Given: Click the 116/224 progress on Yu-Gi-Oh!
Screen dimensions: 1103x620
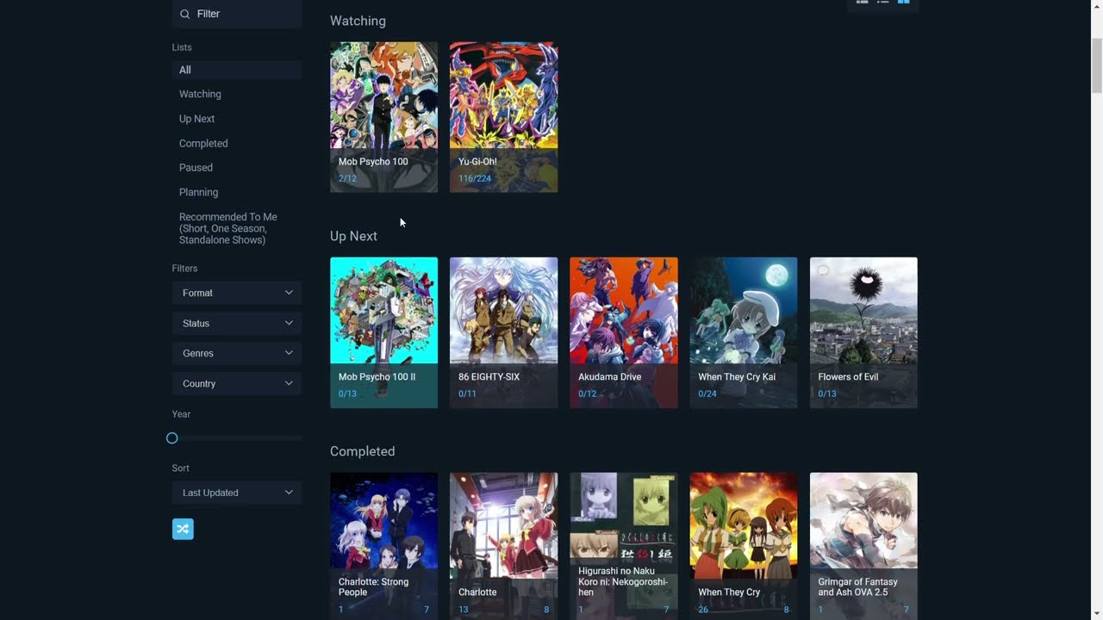Looking at the screenshot, I should point(475,179).
